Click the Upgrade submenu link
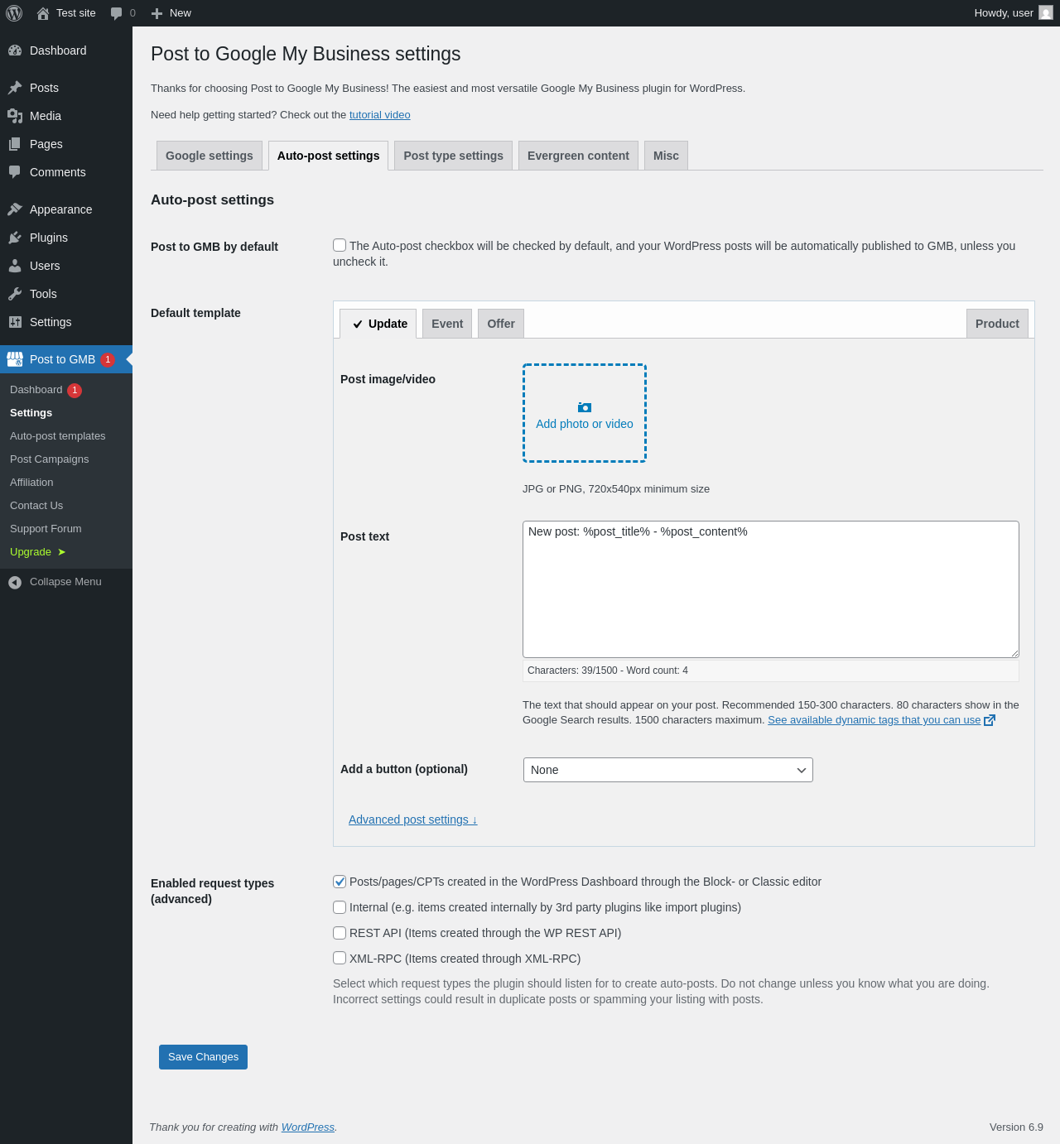This screenshot has height=1144, width=1060. [x=31, y=552]
